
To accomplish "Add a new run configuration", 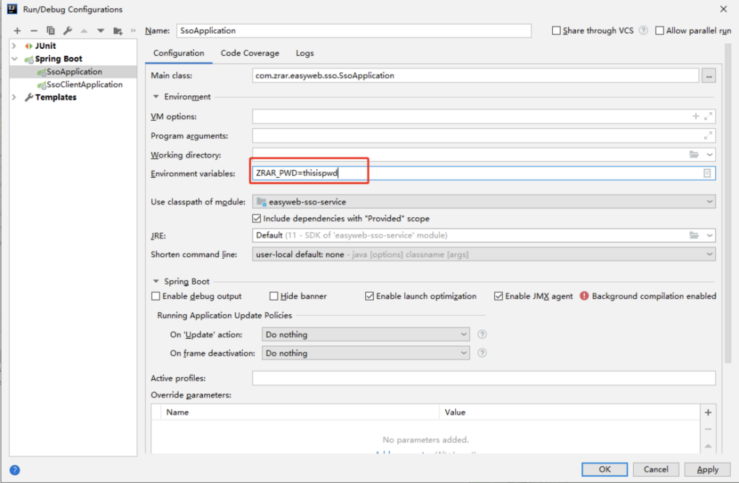I will pyautogui.click(x=17, y=31).
